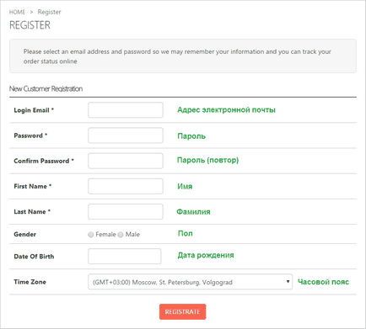Click the 'Имя' green text
The image size is (366, 329).
[x=185, y=186]
